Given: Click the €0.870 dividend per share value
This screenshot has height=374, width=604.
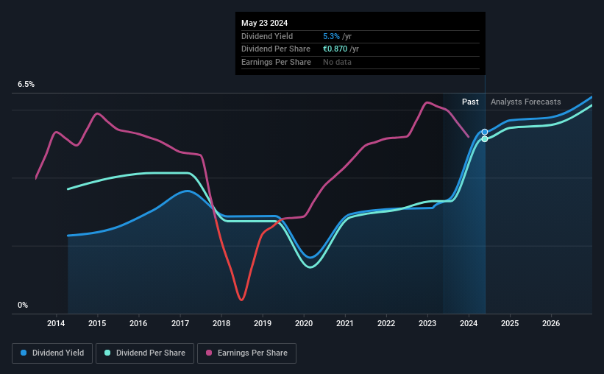Looking at the screenshot, I should pyautogui.click(x=335, y=49).
